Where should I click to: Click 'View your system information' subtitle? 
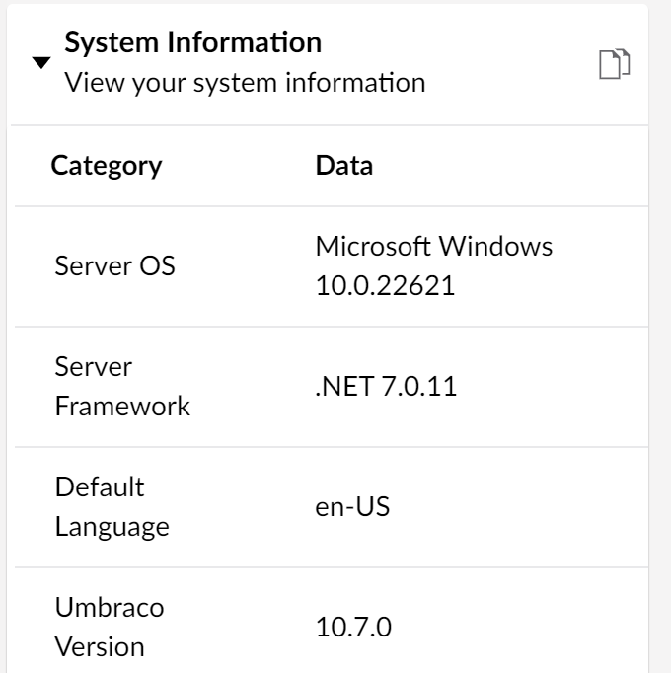[245, 83]
